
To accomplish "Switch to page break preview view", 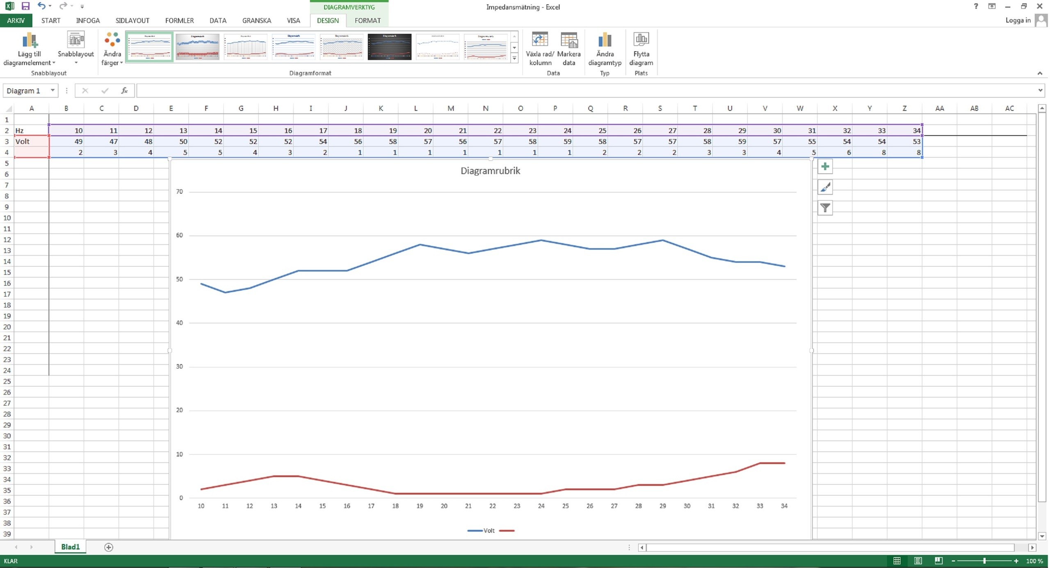I will [x=938, y=561].
